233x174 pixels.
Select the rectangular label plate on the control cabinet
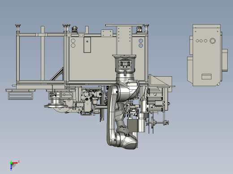tap(207, 77)
